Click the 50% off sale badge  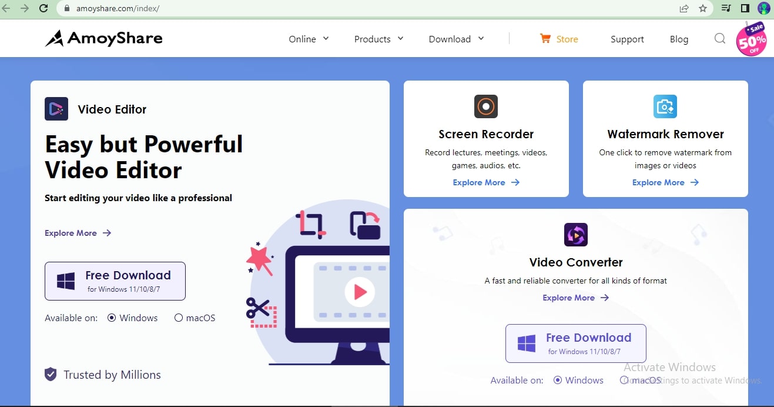click(x=752, y=40)
